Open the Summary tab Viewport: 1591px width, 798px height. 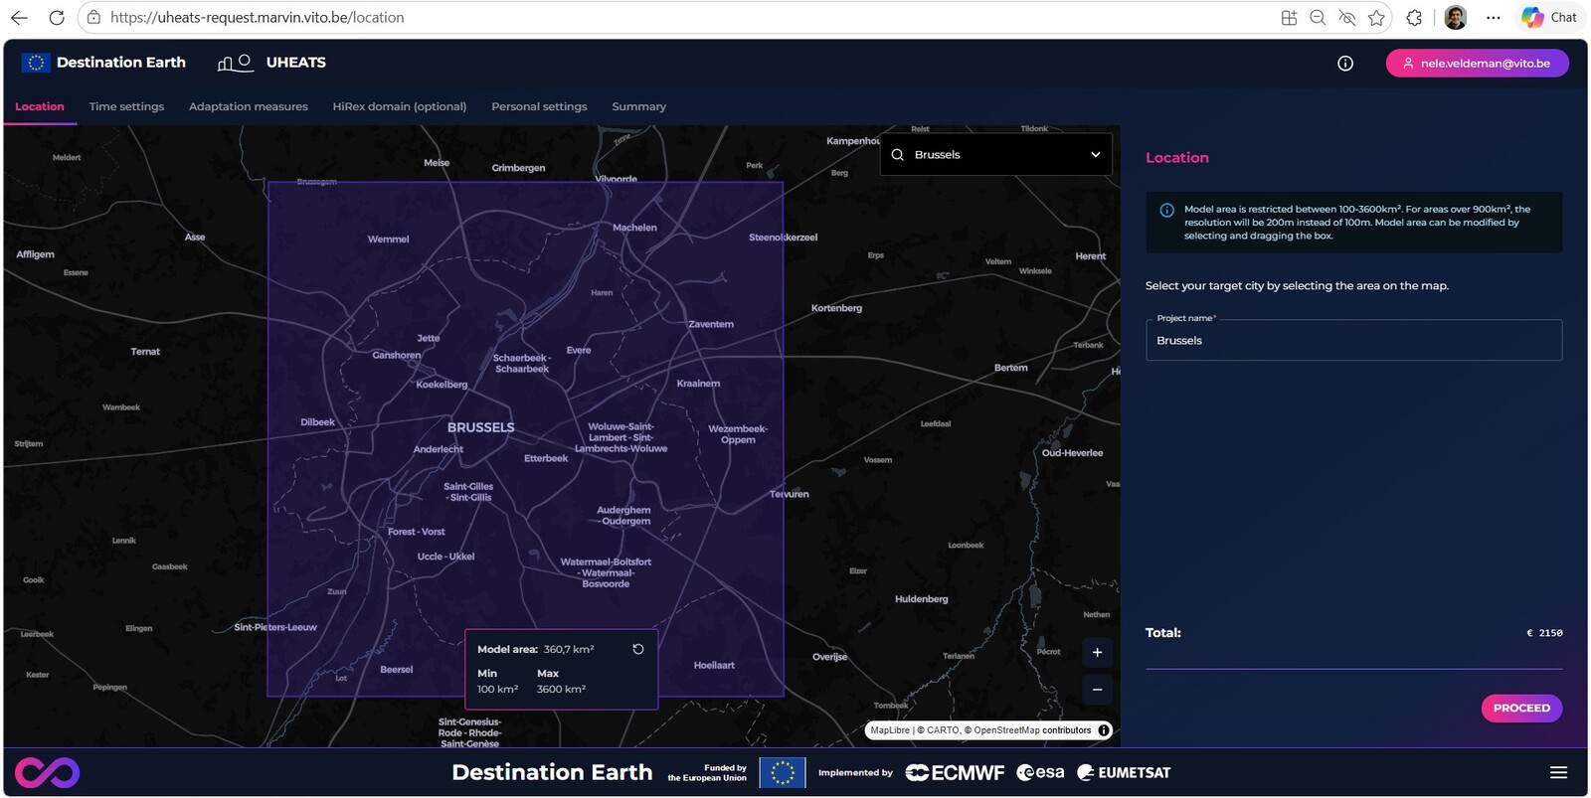coord(639,106)
